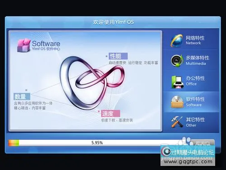Click the 数量 quantity label

click(22, 97)
